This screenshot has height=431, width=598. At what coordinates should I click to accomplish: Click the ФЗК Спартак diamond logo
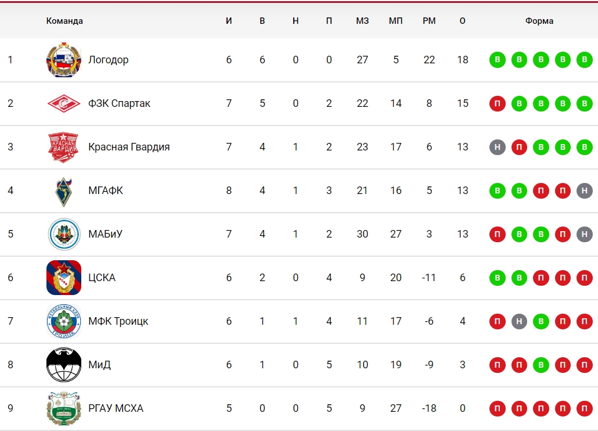[x=64, y=103]
